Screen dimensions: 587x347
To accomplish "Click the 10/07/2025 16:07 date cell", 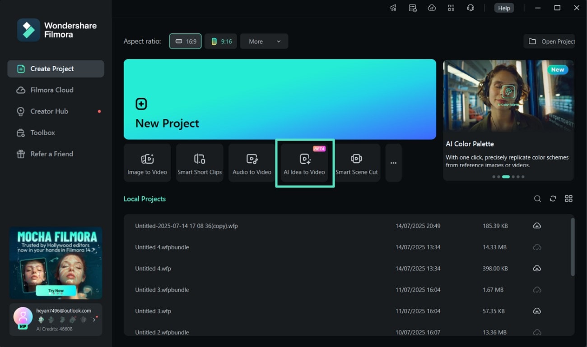I will 418,332.
